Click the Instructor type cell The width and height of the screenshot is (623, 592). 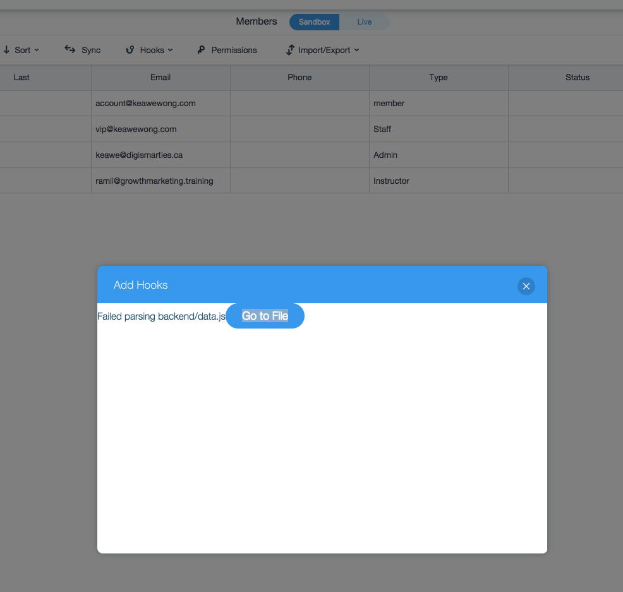(x=439, y=181)
